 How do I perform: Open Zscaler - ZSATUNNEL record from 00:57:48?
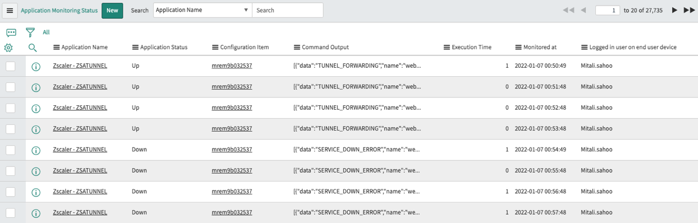pos(80,212)
